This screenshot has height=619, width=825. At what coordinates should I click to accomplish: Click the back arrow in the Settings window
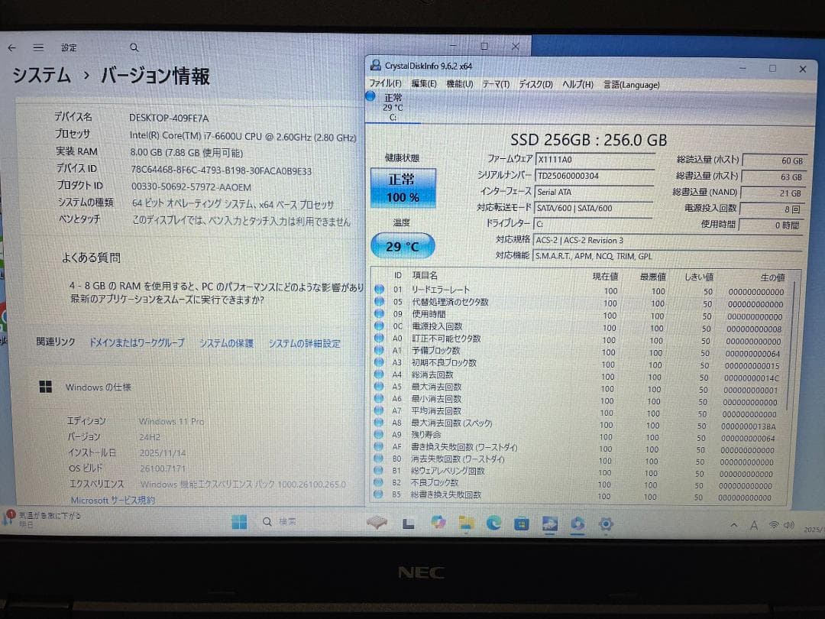click(11, 47)
